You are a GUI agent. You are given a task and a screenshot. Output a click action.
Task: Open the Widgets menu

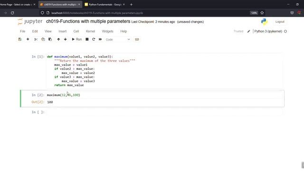point(108,31)
